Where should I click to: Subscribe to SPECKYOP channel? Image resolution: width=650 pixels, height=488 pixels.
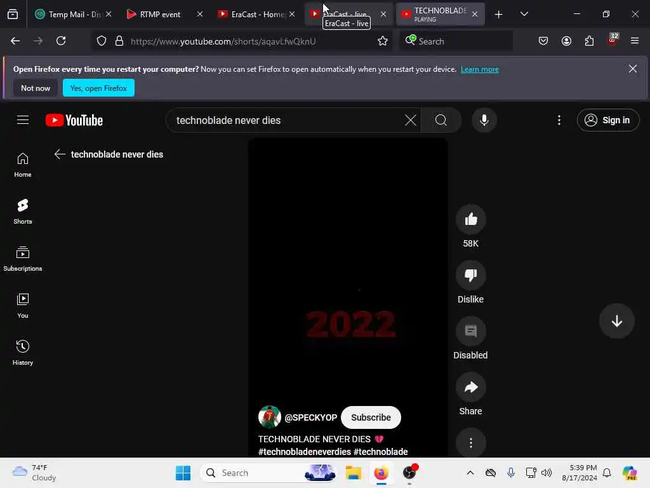371,417
